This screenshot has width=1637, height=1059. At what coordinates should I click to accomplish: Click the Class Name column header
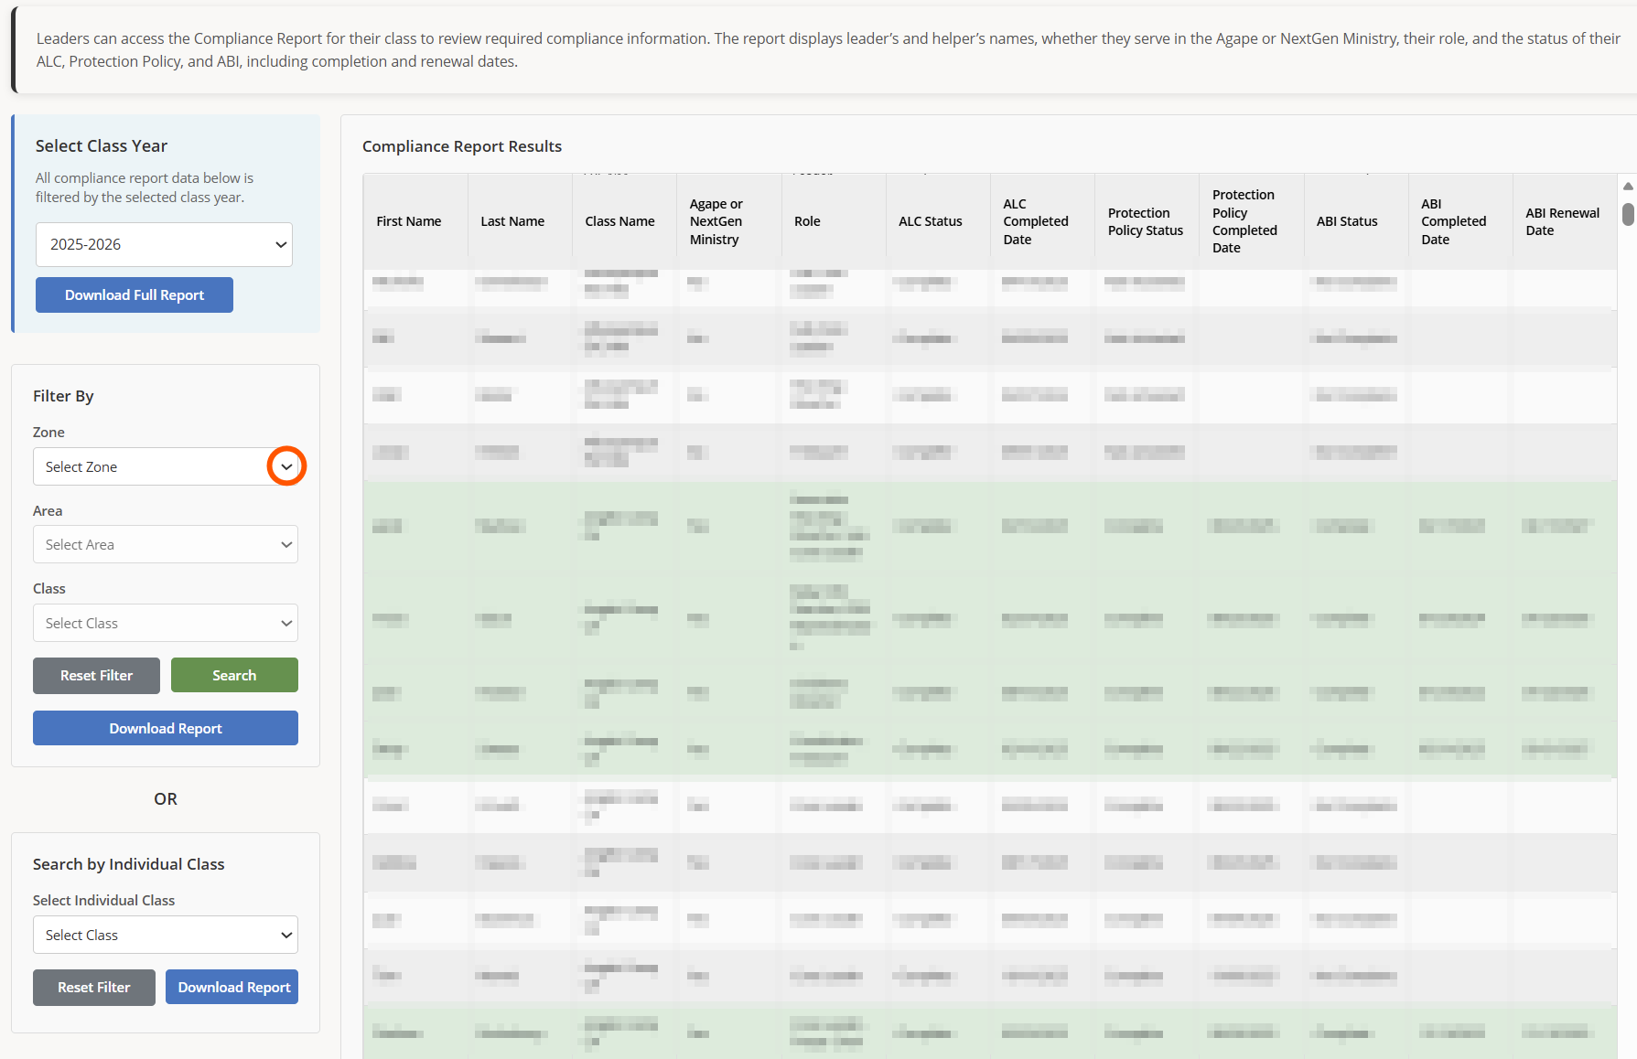coord(619,221)
